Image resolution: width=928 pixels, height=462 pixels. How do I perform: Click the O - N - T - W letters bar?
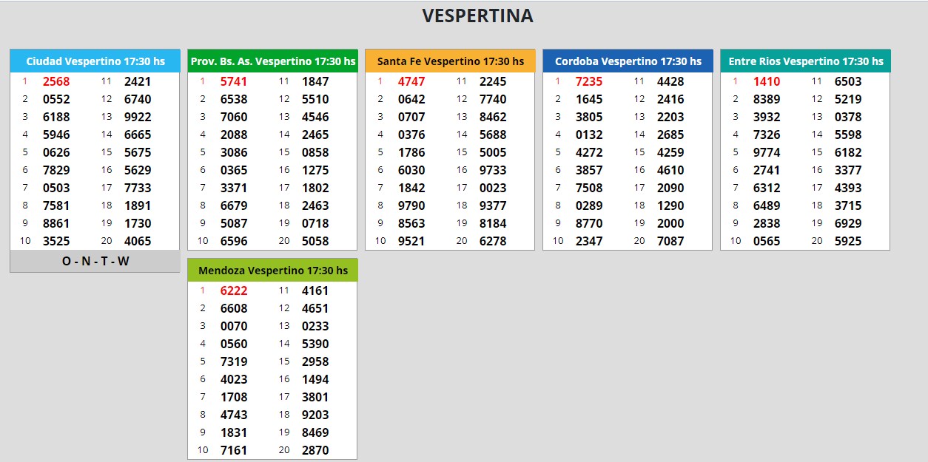pyautogui.click(x=95, y=262)
